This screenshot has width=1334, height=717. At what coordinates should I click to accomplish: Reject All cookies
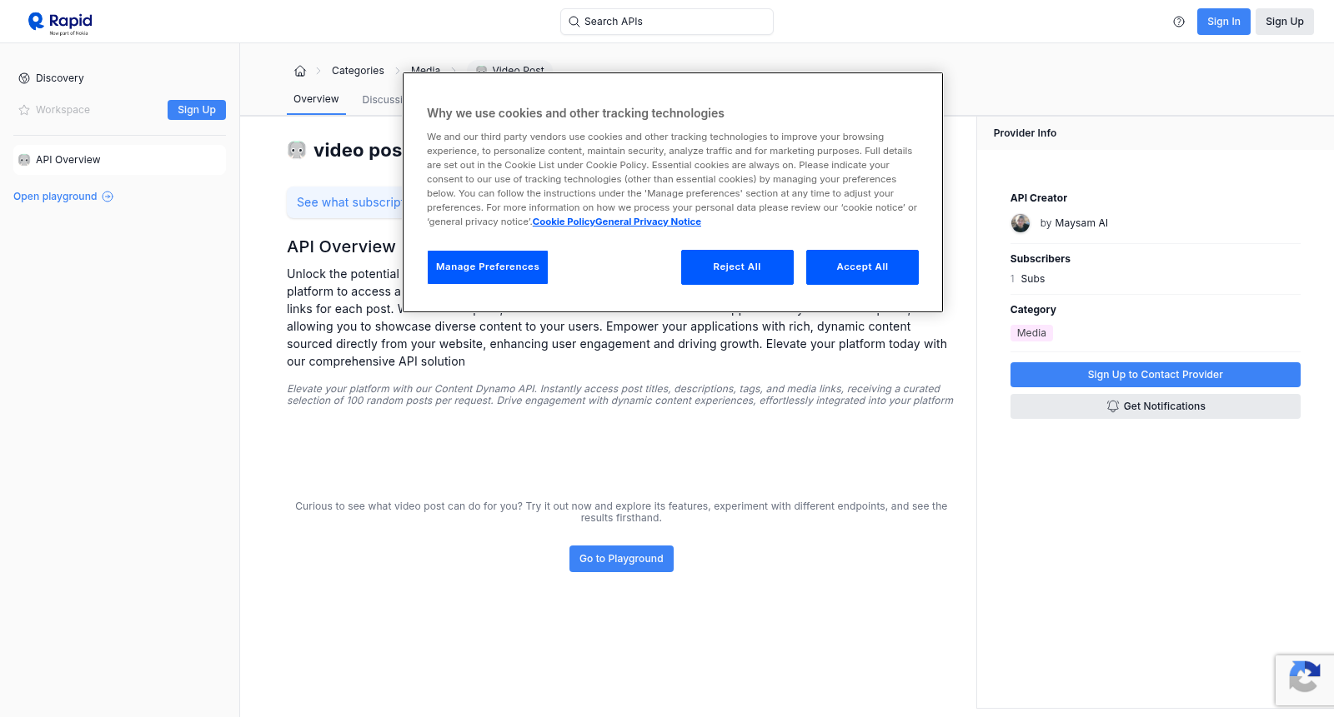pyautogui.click(x=737, y=267)
